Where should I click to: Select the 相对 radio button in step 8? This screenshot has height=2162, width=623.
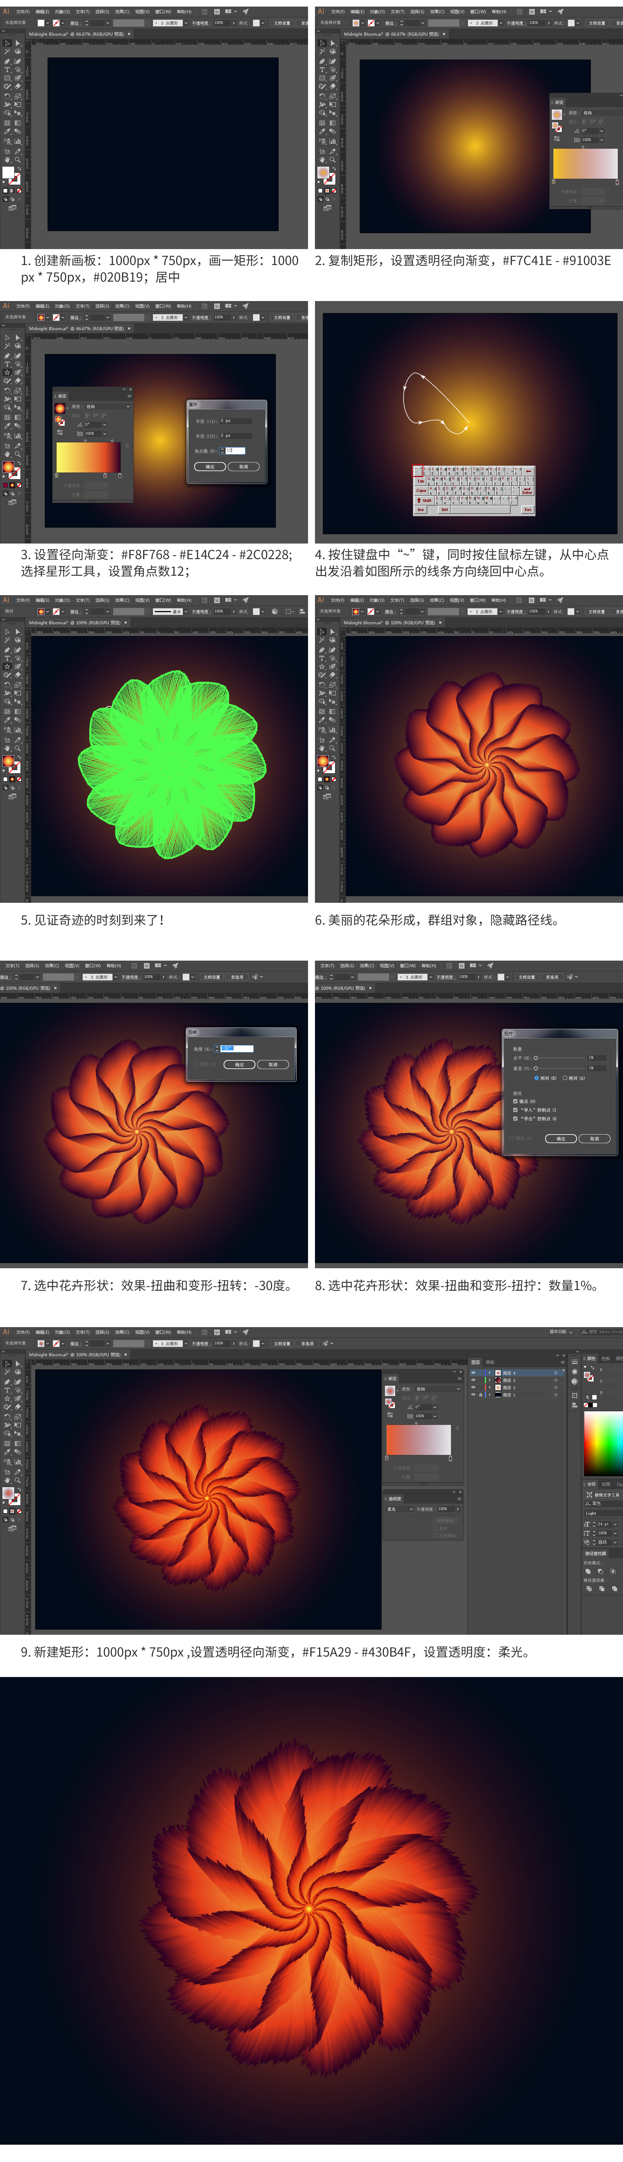[x=536, y=1078]
